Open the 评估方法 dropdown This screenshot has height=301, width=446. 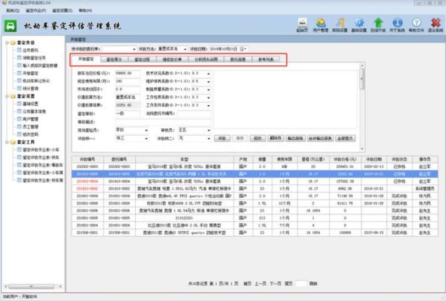pos(185,49)
